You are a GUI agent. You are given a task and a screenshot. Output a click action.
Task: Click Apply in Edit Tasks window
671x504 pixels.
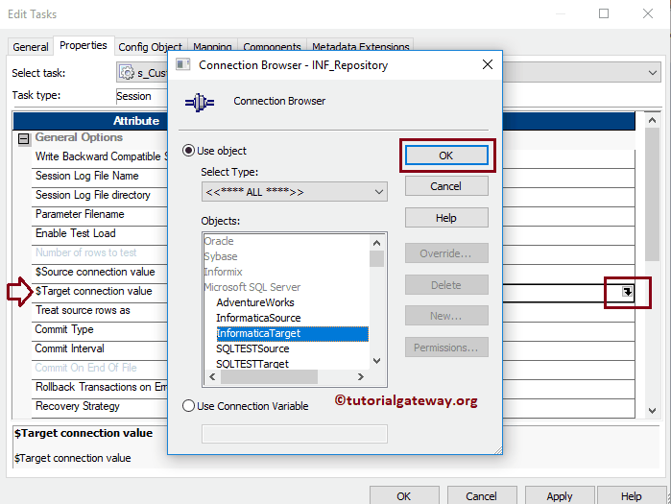pos(560,496)
